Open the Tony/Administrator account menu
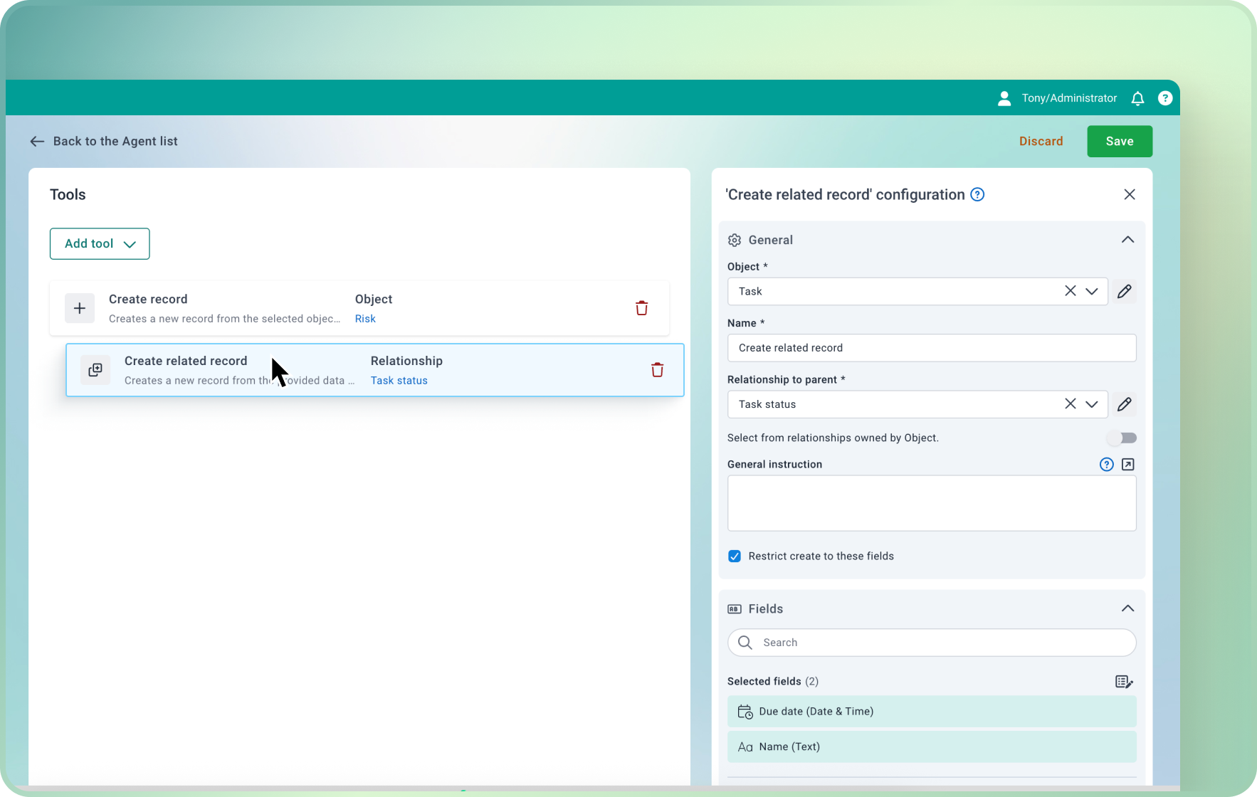The image size is (1257, 797). (1056, 97)
